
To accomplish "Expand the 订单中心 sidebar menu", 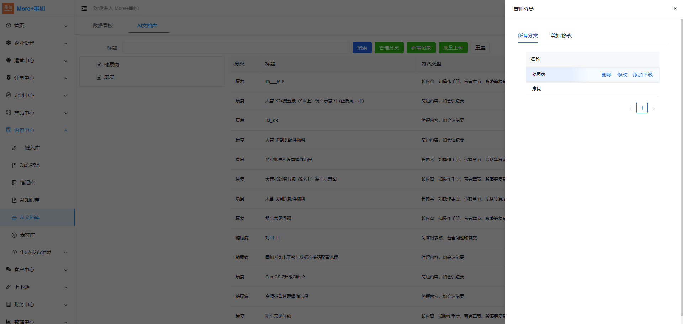I will (x=66, y=78).
